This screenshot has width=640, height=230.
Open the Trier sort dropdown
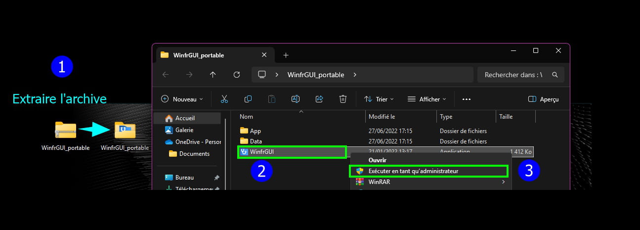pos(380,99)
